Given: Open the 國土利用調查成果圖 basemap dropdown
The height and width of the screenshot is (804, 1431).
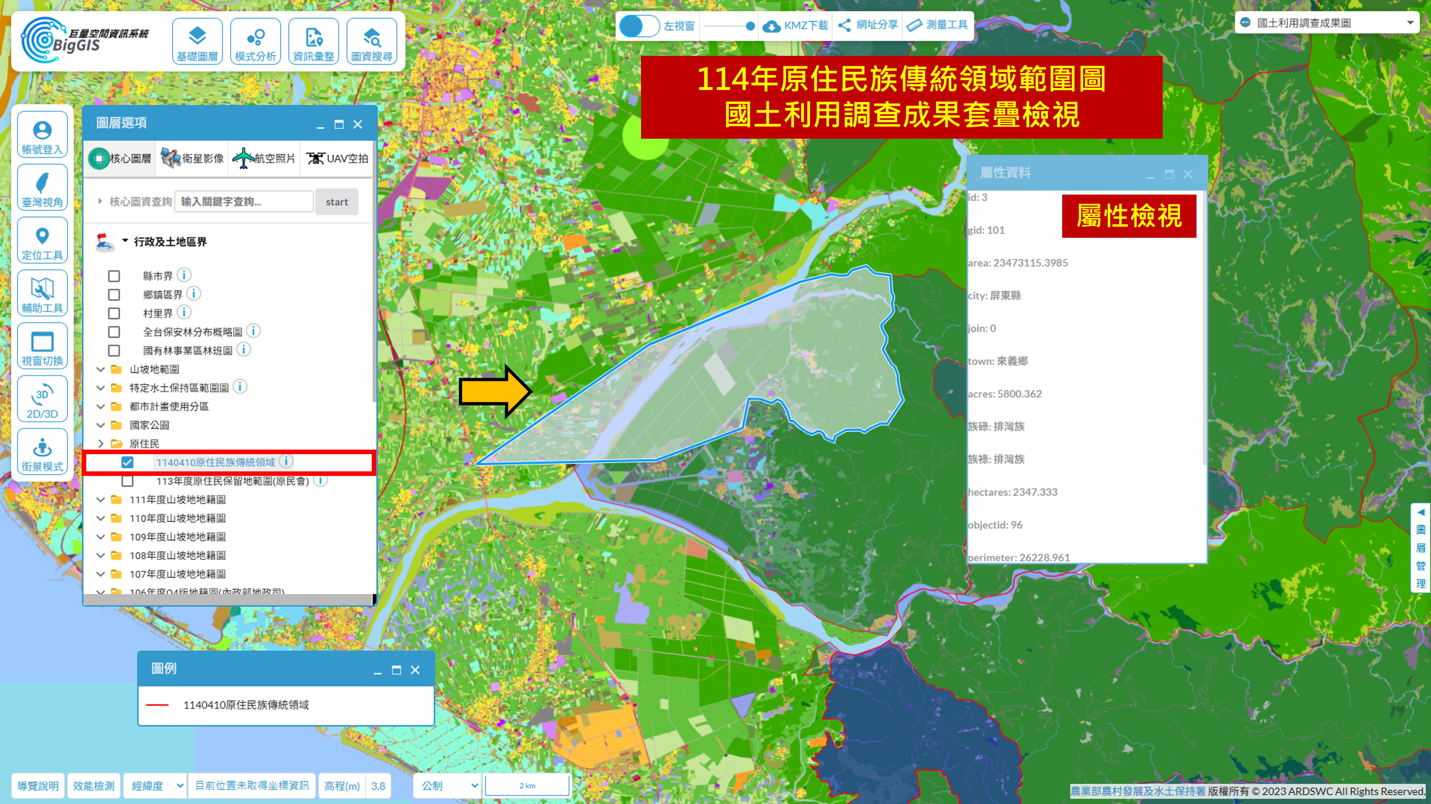Looking at the screenshot, I should pyautogui.click(x=1327, y=23).
